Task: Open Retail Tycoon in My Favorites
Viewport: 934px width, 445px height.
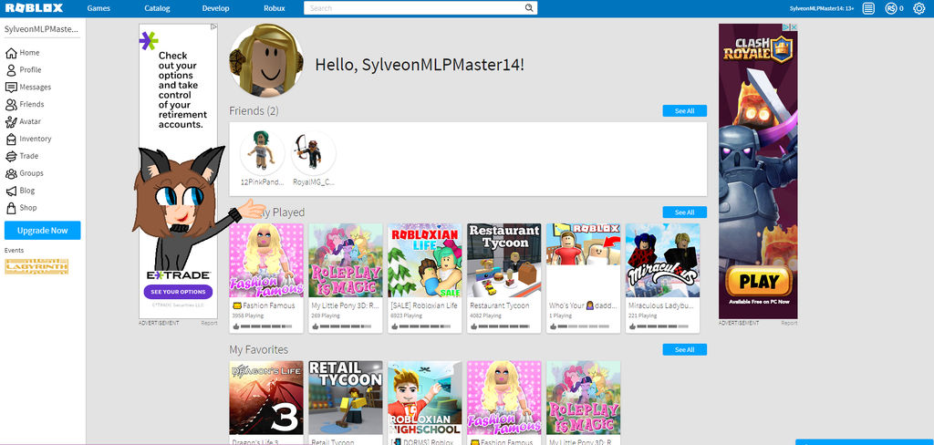Action: 346,398
